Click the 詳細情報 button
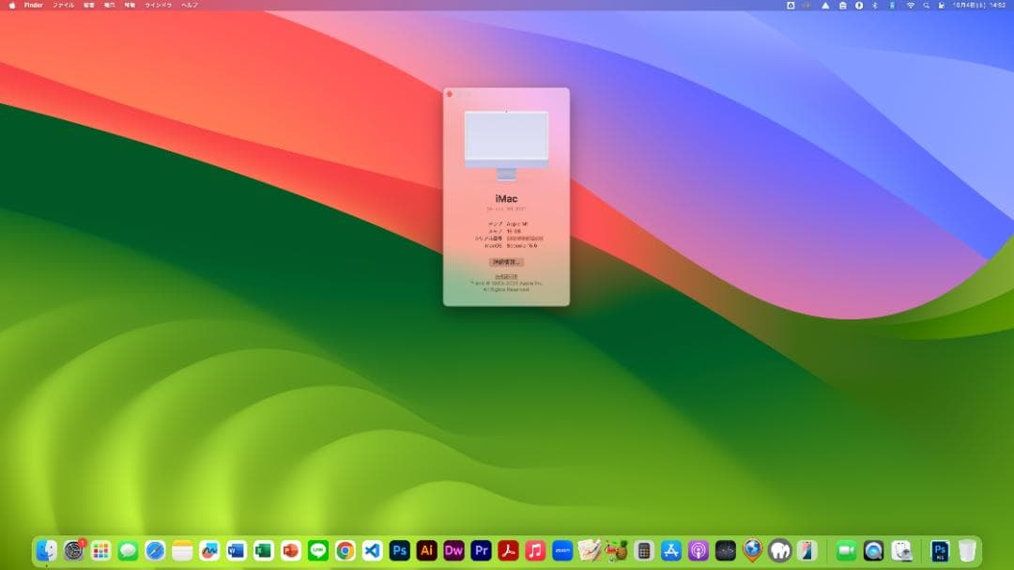 [x=506, y=263]
